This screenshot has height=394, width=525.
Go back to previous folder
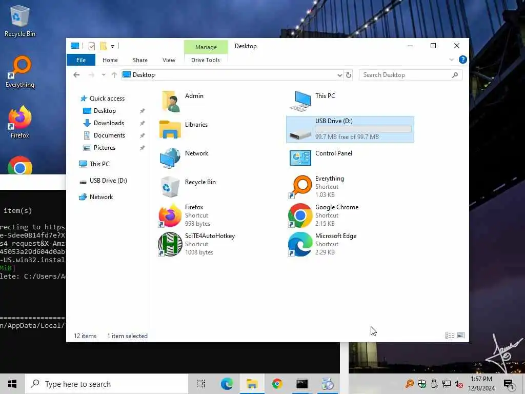pos(76,75)
